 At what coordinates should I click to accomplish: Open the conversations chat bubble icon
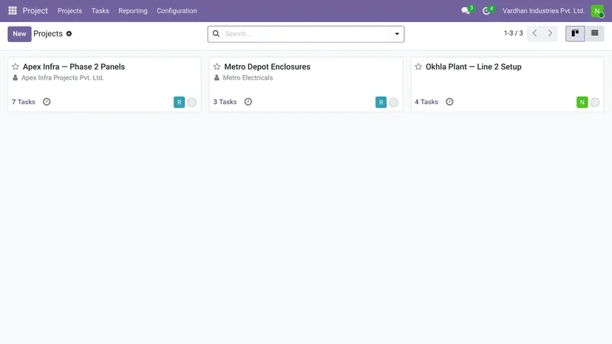click(x=465, y=10)
